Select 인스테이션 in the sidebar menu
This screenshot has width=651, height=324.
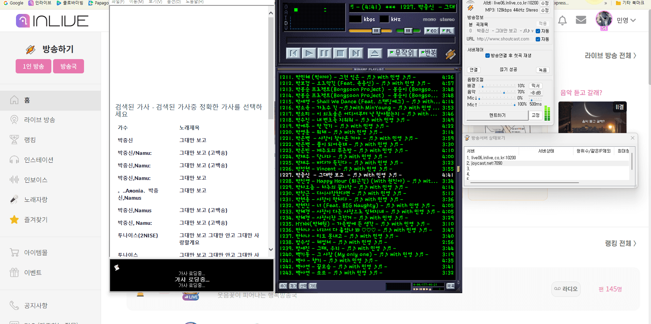(x=38, y=160)
